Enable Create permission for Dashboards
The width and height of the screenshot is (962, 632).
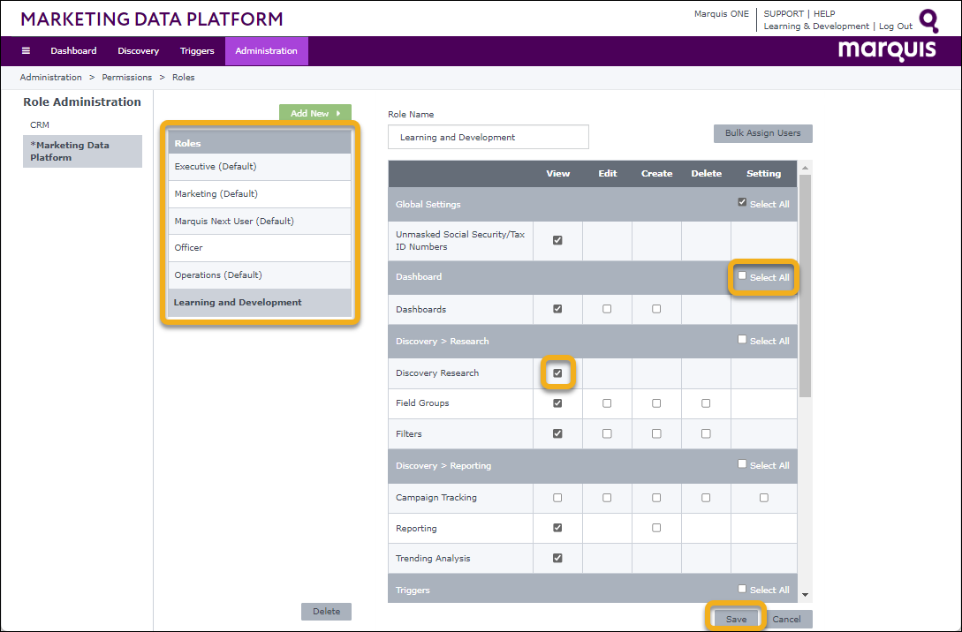tap(656, 309)
